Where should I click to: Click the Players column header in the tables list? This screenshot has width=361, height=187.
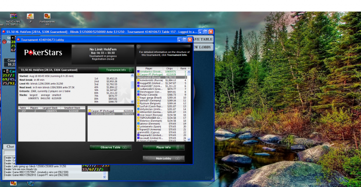click(x=34, y=107)
